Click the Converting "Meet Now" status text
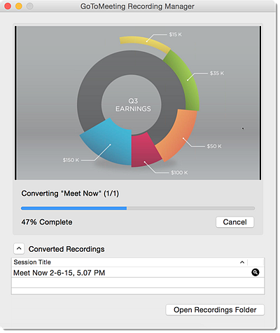 pos(70,193)
